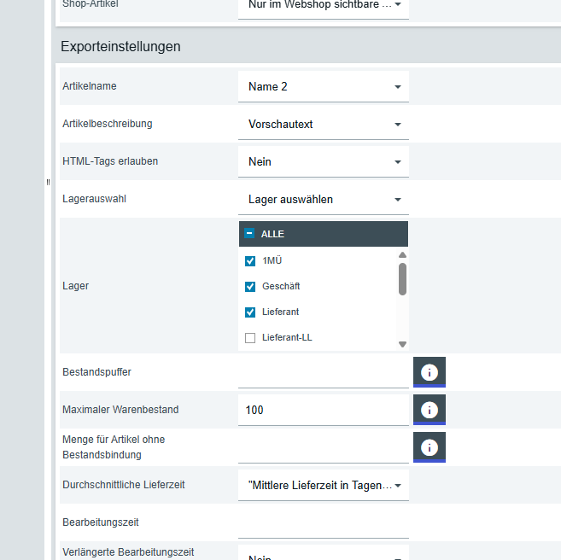The image size is (561, 560).
Task: Toggle the Lieferant checkbox
Action: pyautogui.click(x=250, y=312)
